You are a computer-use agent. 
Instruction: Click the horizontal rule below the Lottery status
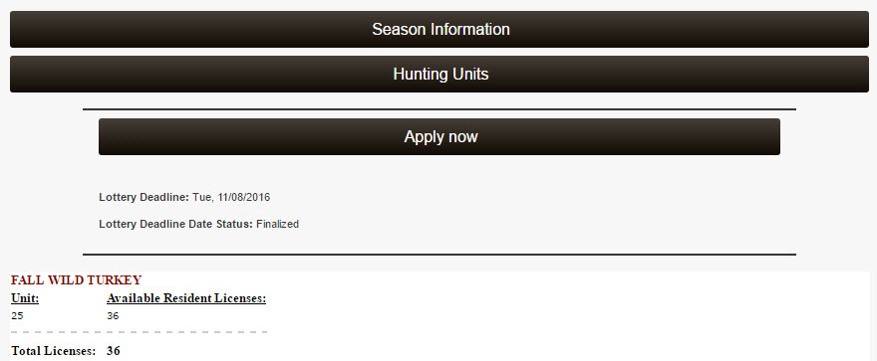439,255
